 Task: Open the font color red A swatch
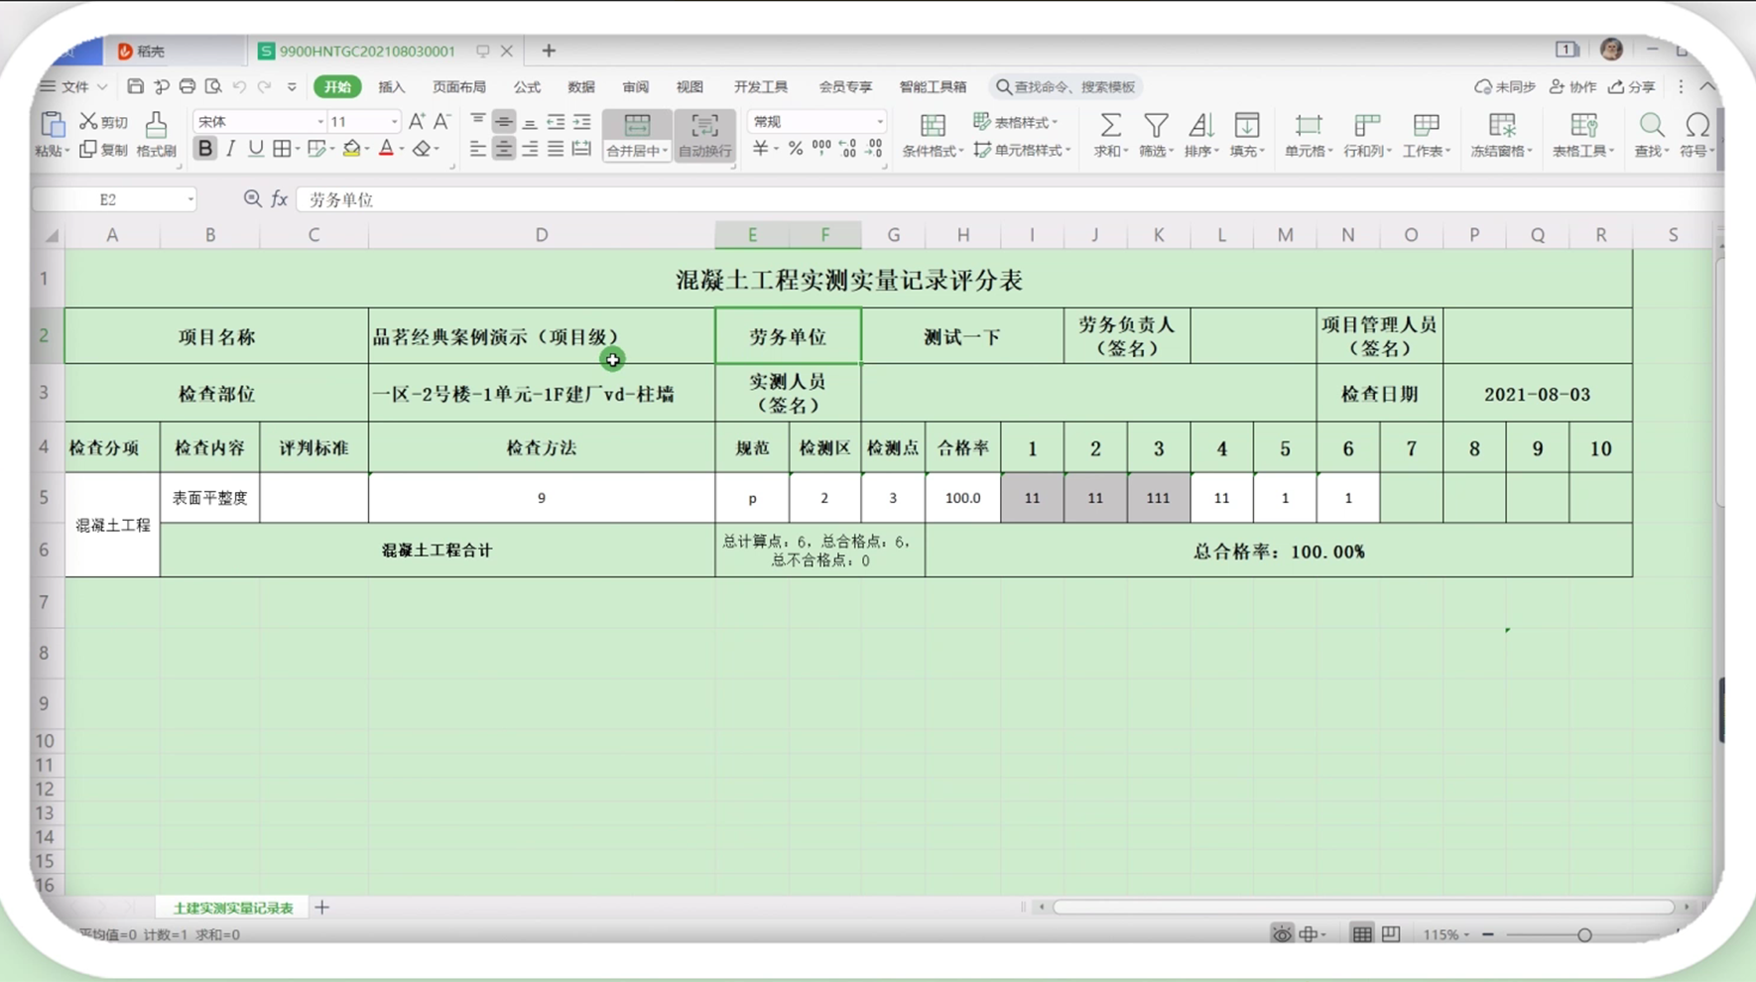tap(387, 149)
